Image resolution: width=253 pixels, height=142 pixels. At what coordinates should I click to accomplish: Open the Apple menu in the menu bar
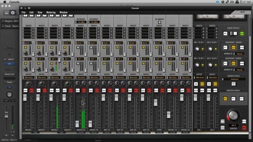5,2
